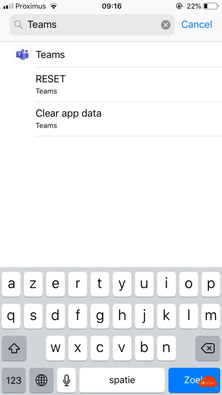Tap the magnifying glass search icon
The image size is (222, 395).
[18, 25]
